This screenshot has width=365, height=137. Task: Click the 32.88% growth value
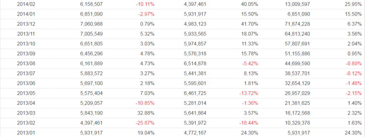coord(146,113)
